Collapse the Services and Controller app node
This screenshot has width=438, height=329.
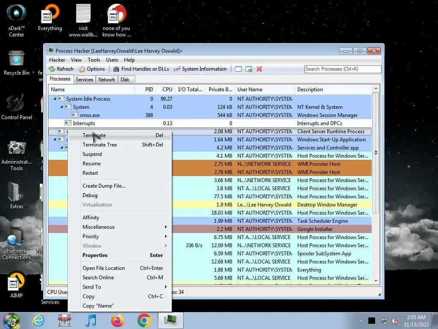pyautogui.click(x=62, y=147)
